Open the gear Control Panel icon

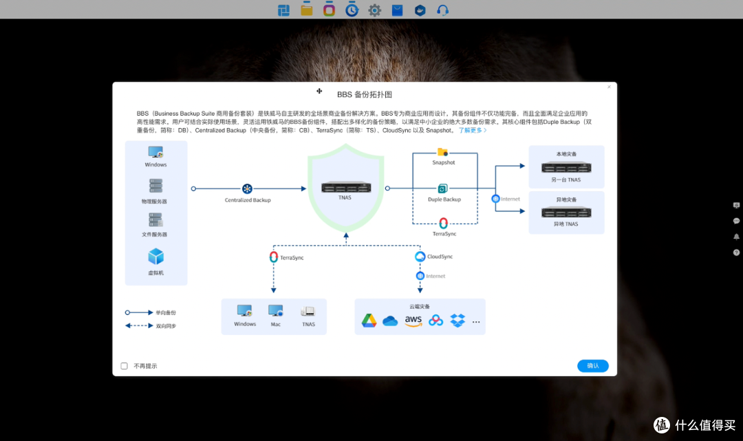click(374, 10)
